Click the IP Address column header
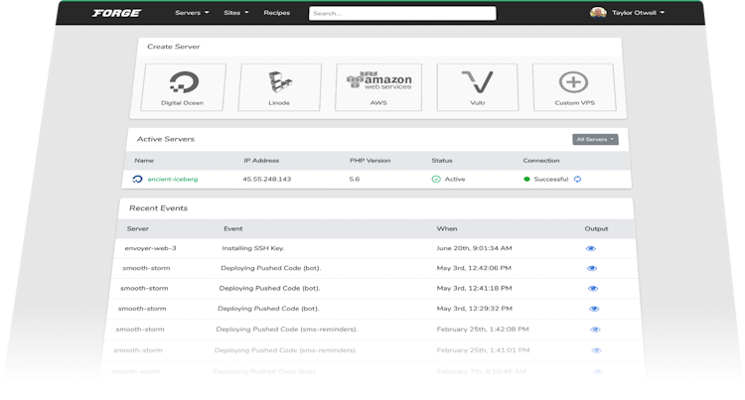Screen dimensions: 745x400 click(x=261, y=161)
